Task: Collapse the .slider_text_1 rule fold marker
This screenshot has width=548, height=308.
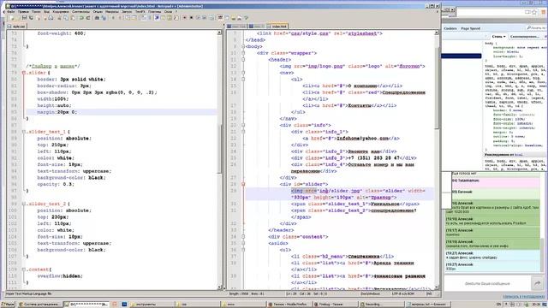Action: pos(24,132)
